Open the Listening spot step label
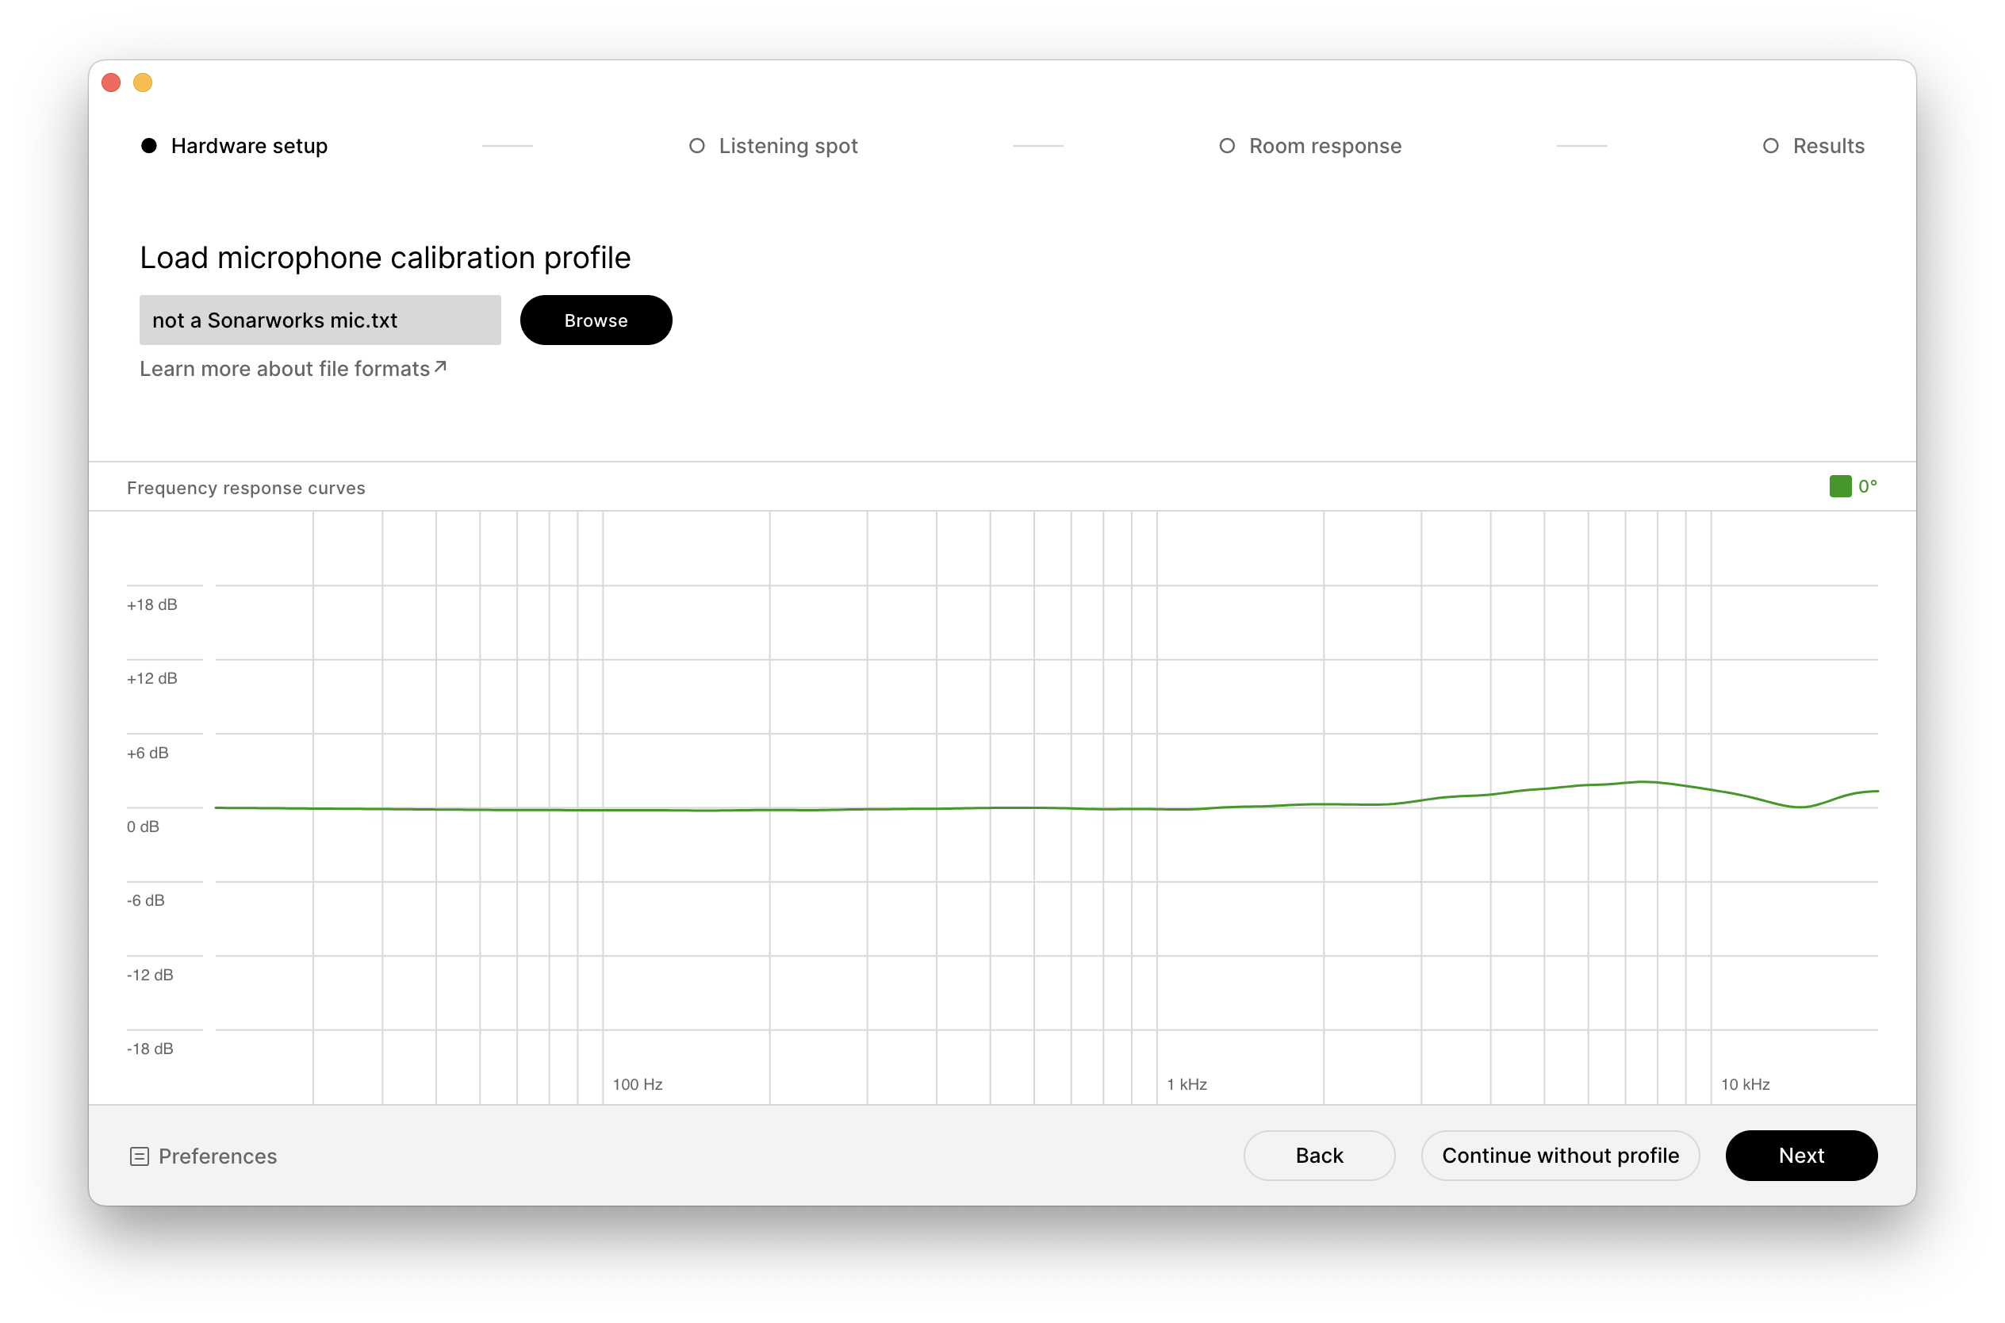 788,146
